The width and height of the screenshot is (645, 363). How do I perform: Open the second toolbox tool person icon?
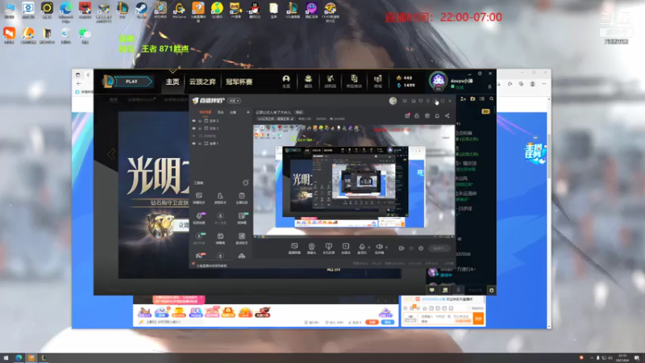click(220, 198)
